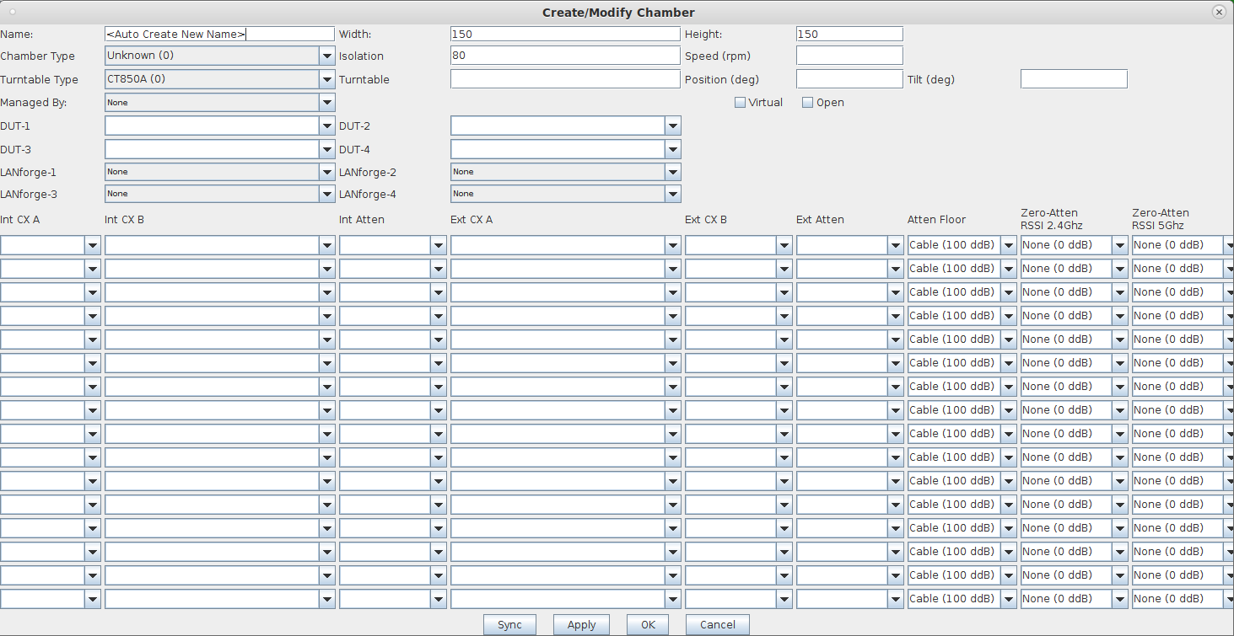Close the Create/Modify Chamber dialog
Image resolution: width=1234 pixels, height=636 pixels.
[x=1219, y=12]
